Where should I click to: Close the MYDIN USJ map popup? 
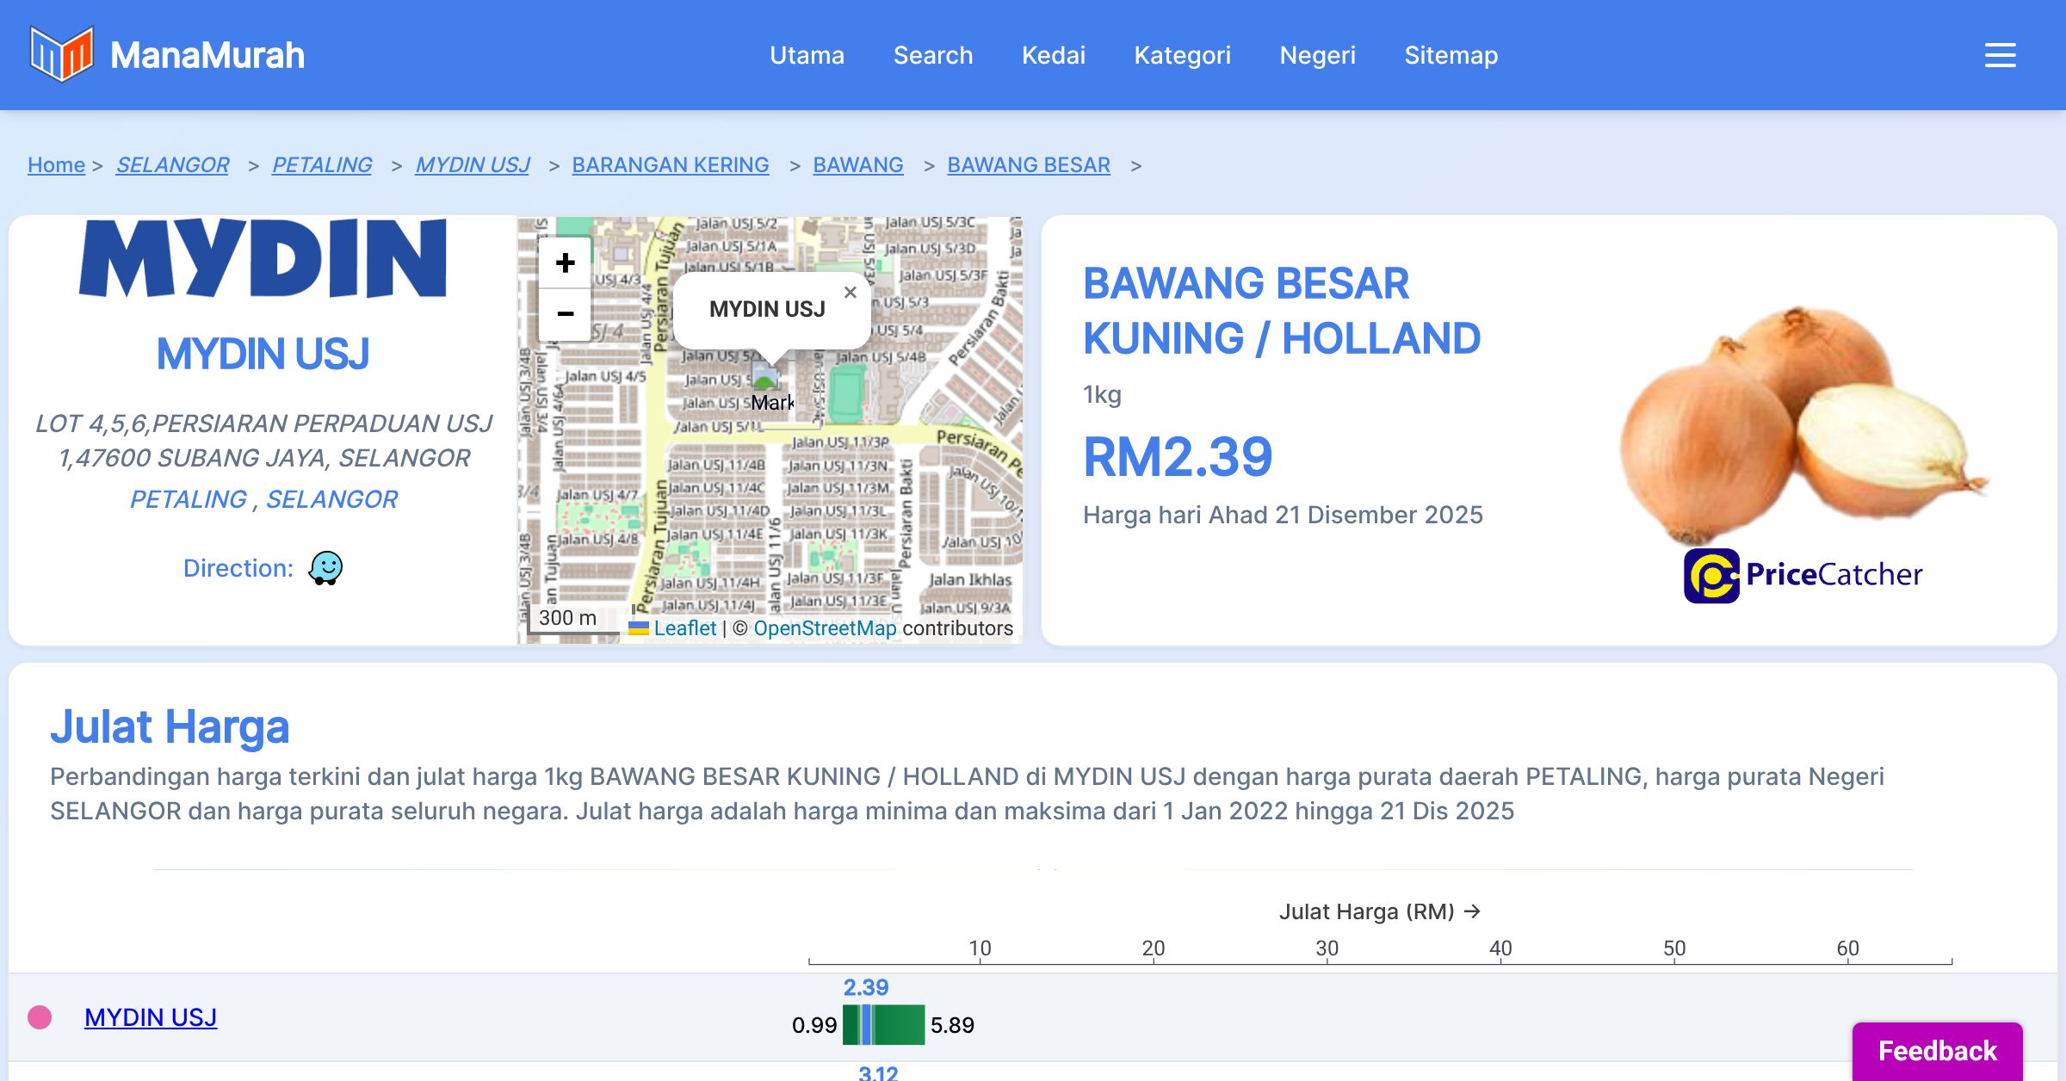tap(850, 293)
